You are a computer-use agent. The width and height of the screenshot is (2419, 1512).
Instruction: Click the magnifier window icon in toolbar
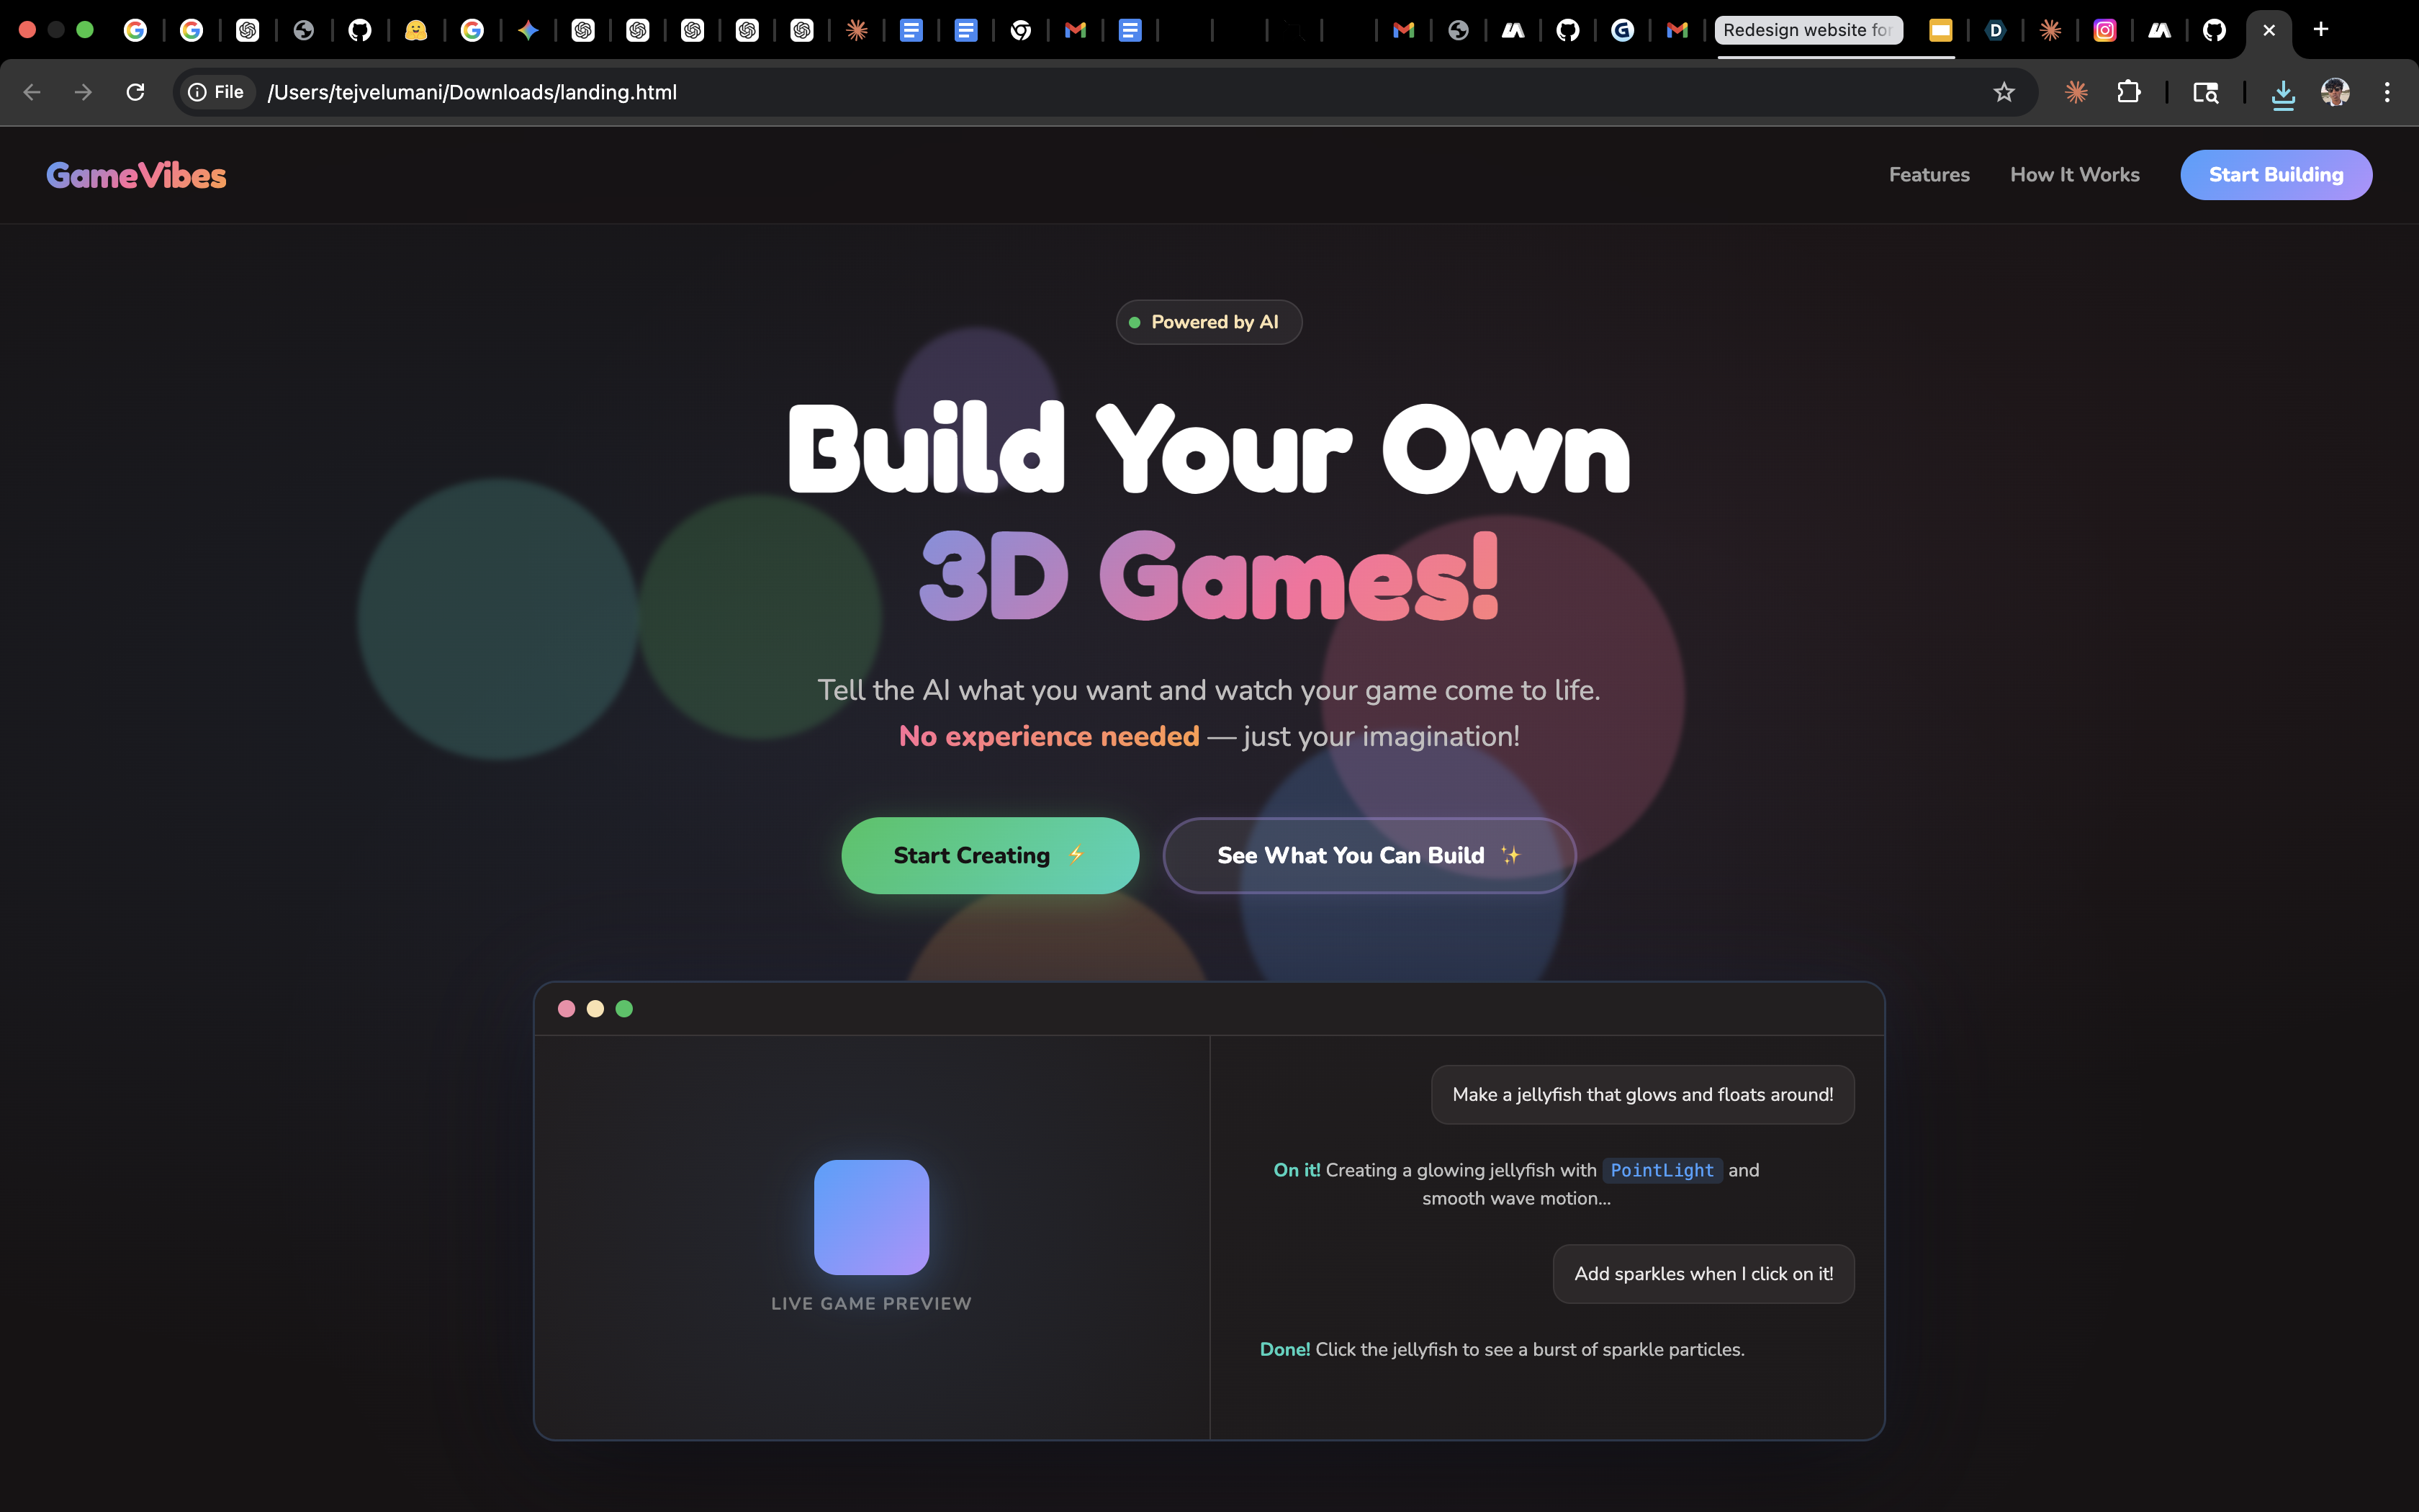click(x=2205, y=92)
